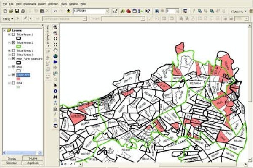Screen dimensions: 253x168
Task: Click the red Restitution symbol swatch
Action: pos(19,79)
